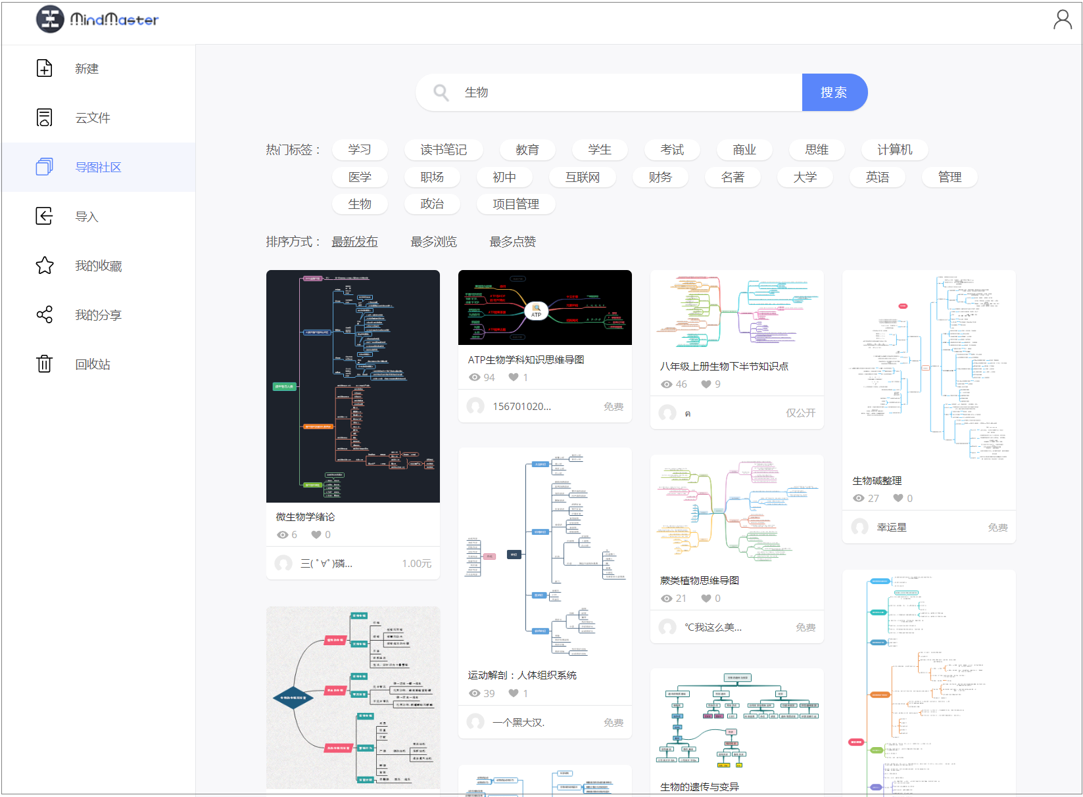1083x797 pixels.
Task: Click avatar next to 幸运星
Action: (859, 527)
